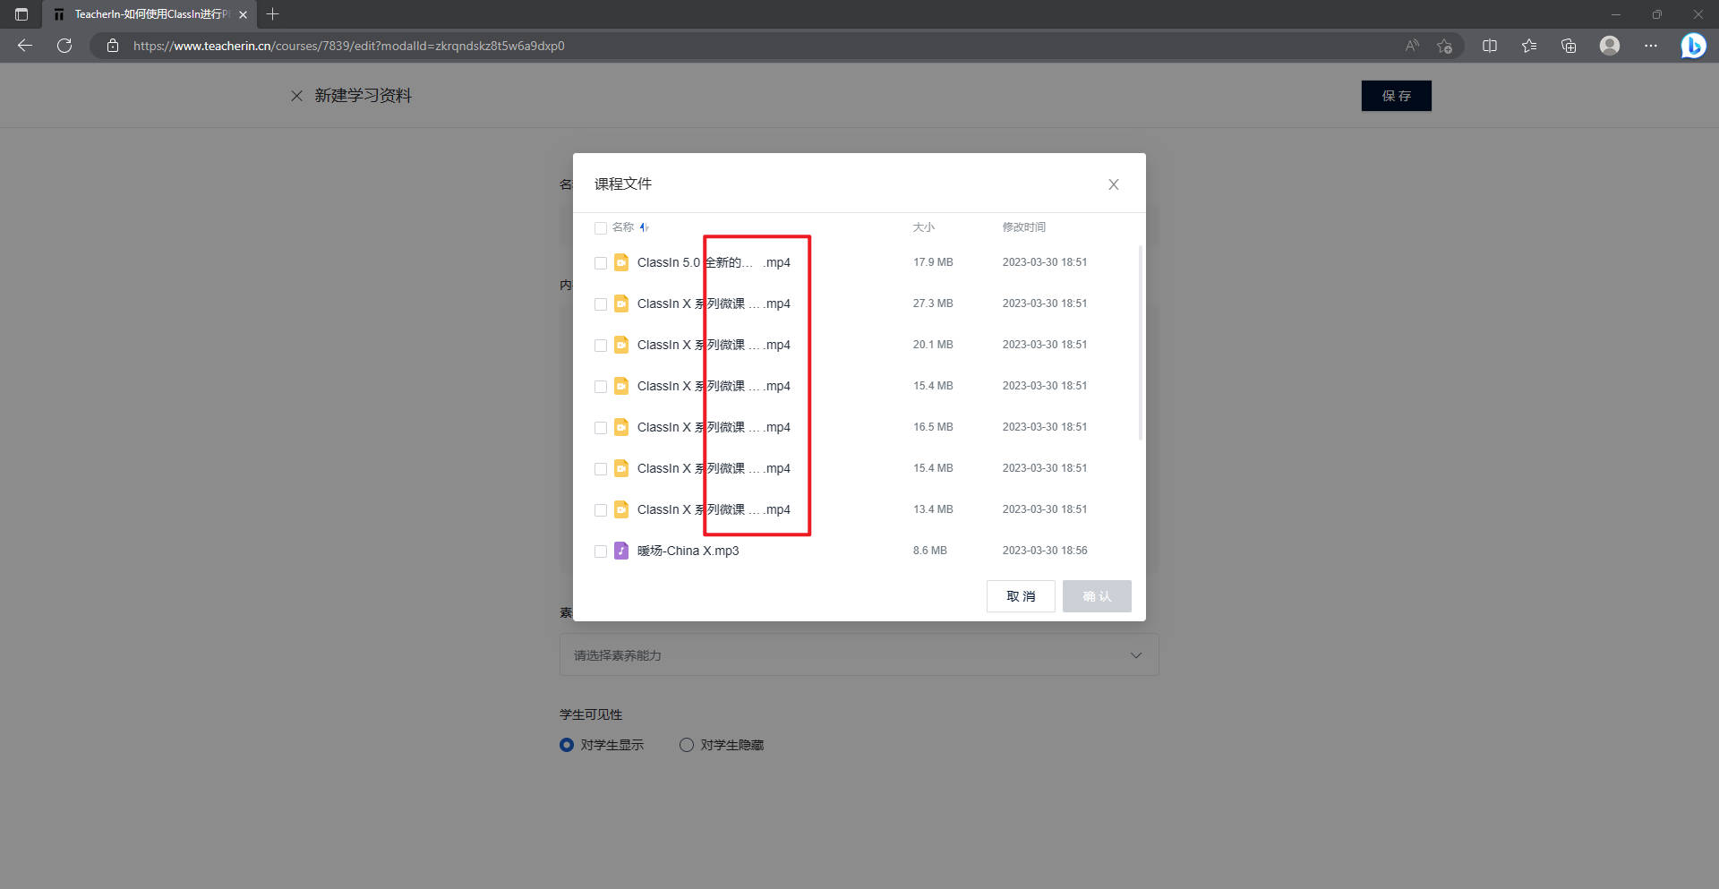The height and width of the screenshot is (889, 1719).
Task: Click the browser back arrow
Action: coord(25,46)
